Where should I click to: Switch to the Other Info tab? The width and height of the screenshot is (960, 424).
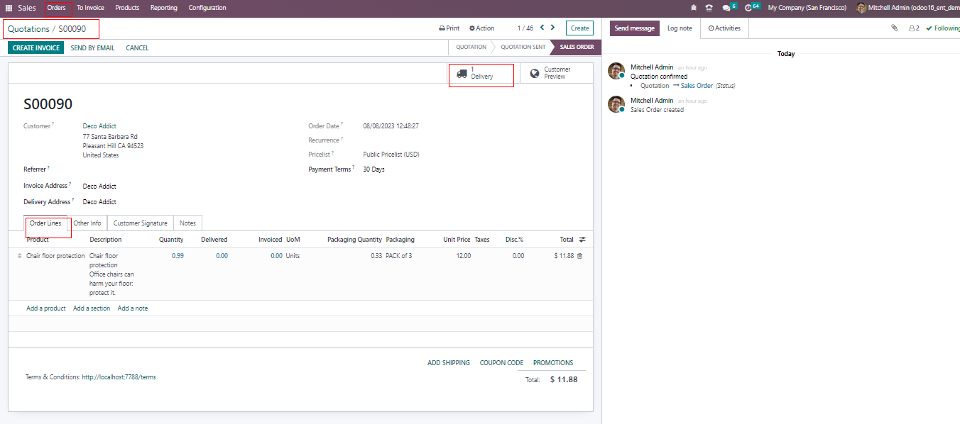(x=87, y=223)
